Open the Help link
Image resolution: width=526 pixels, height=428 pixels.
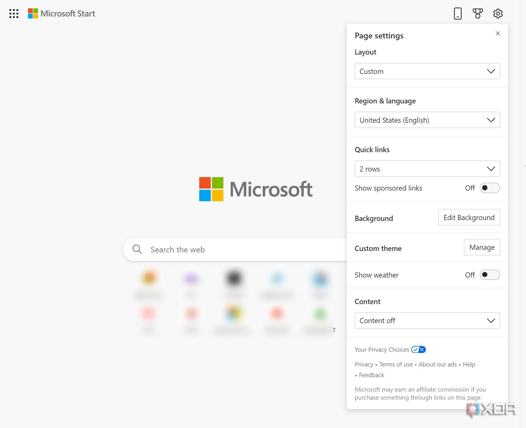click(469, 364)
